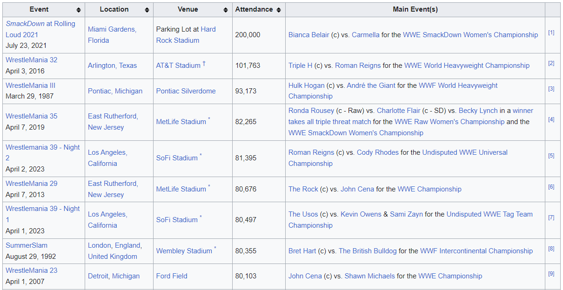The image size is (563, 290).
Task: Click Hulk Hogan wrestler link
Action: coord(308,85)
